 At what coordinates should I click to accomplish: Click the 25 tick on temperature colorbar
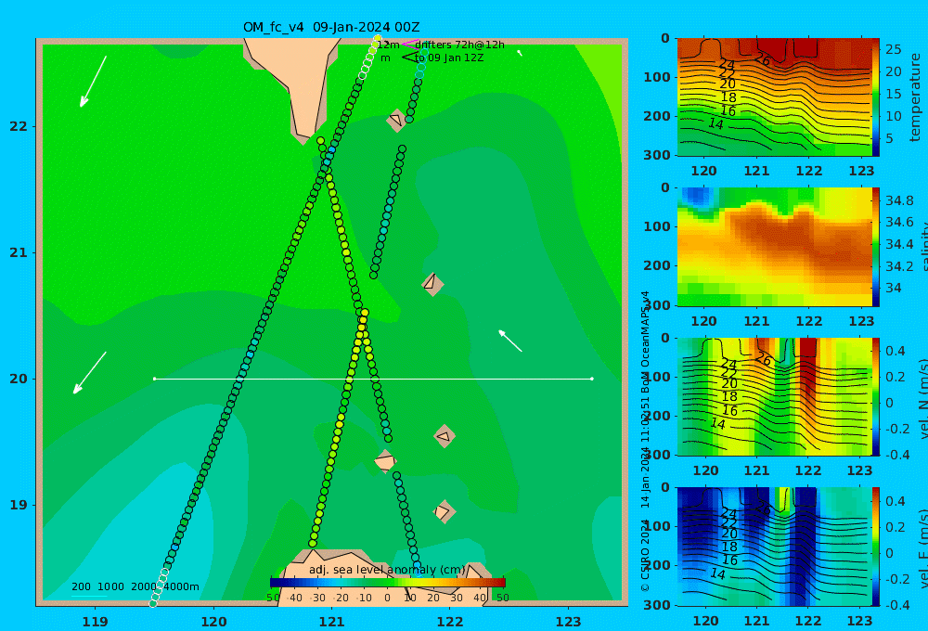[x=893, y=50]
